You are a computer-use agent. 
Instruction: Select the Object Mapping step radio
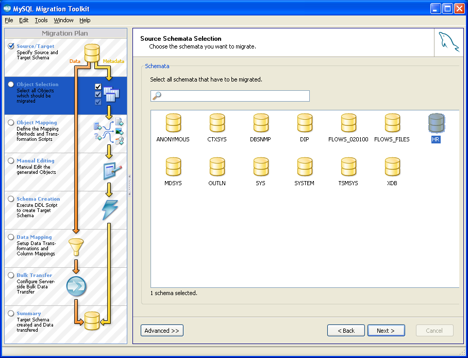pyautogui.click(x=11, y=123)
